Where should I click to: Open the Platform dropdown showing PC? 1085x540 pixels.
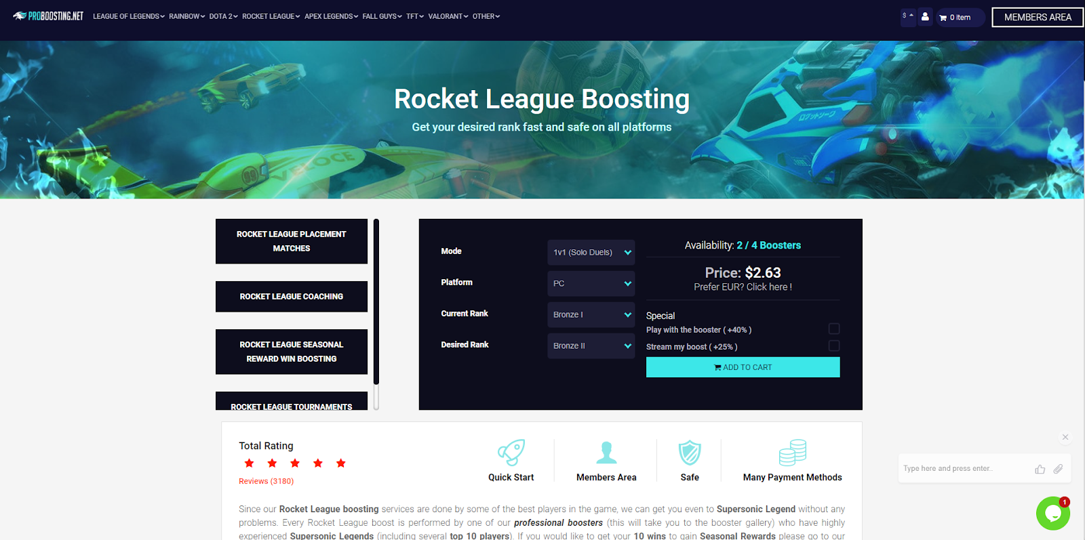(591, 283)
